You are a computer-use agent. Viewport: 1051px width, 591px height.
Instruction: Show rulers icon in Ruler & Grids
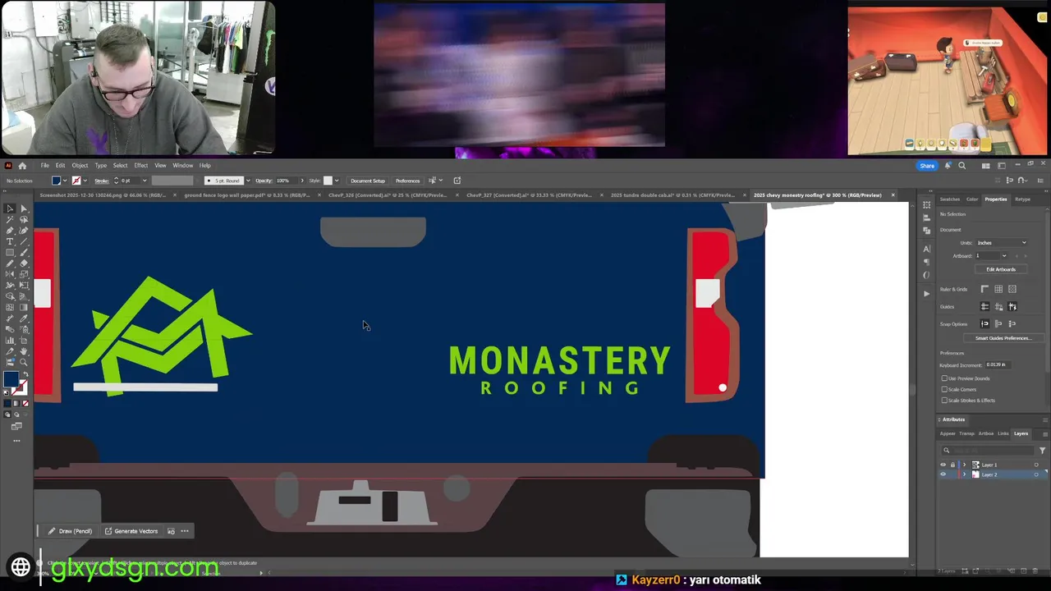click(x=984, y=289)
